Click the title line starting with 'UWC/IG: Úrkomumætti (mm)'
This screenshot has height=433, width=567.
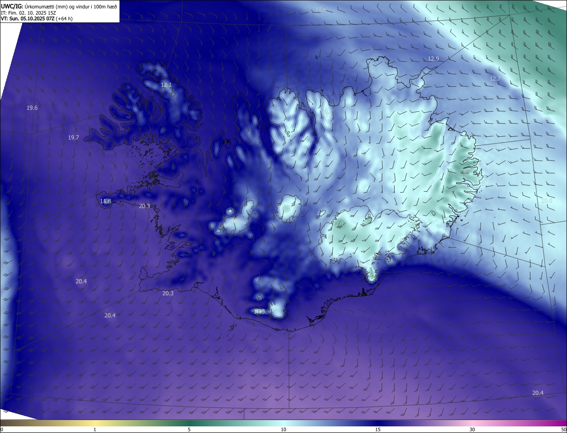coord(59,6)
